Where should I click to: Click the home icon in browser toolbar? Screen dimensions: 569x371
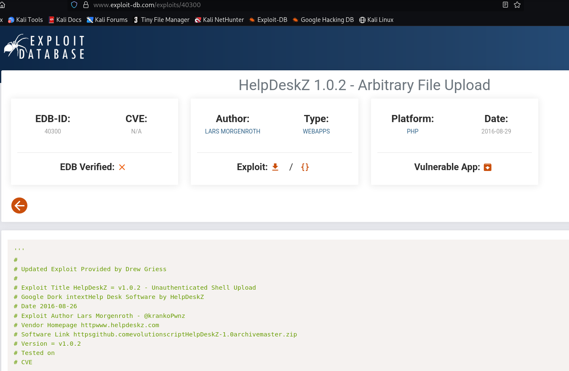[2, 5]
